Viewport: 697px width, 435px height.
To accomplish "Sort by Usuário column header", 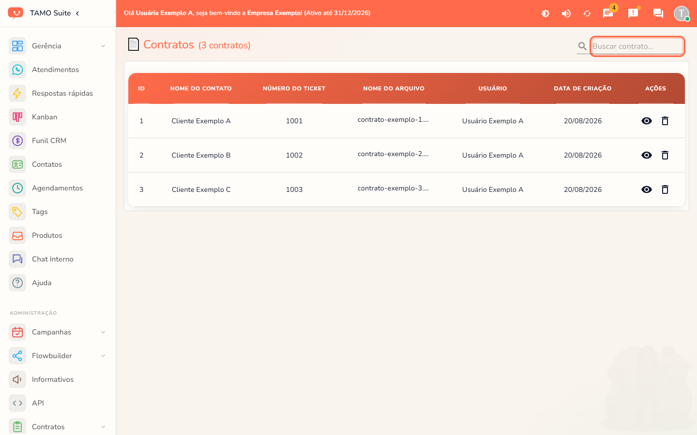I will point(493,88).
